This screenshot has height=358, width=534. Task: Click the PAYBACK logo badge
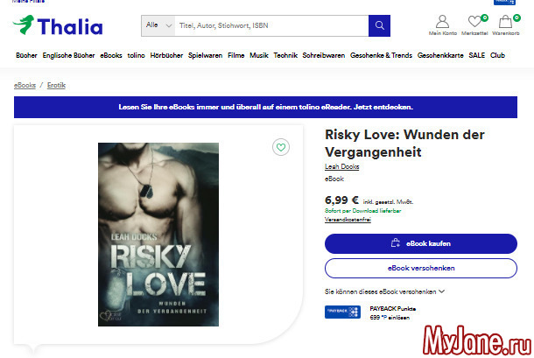coord(342,312)
